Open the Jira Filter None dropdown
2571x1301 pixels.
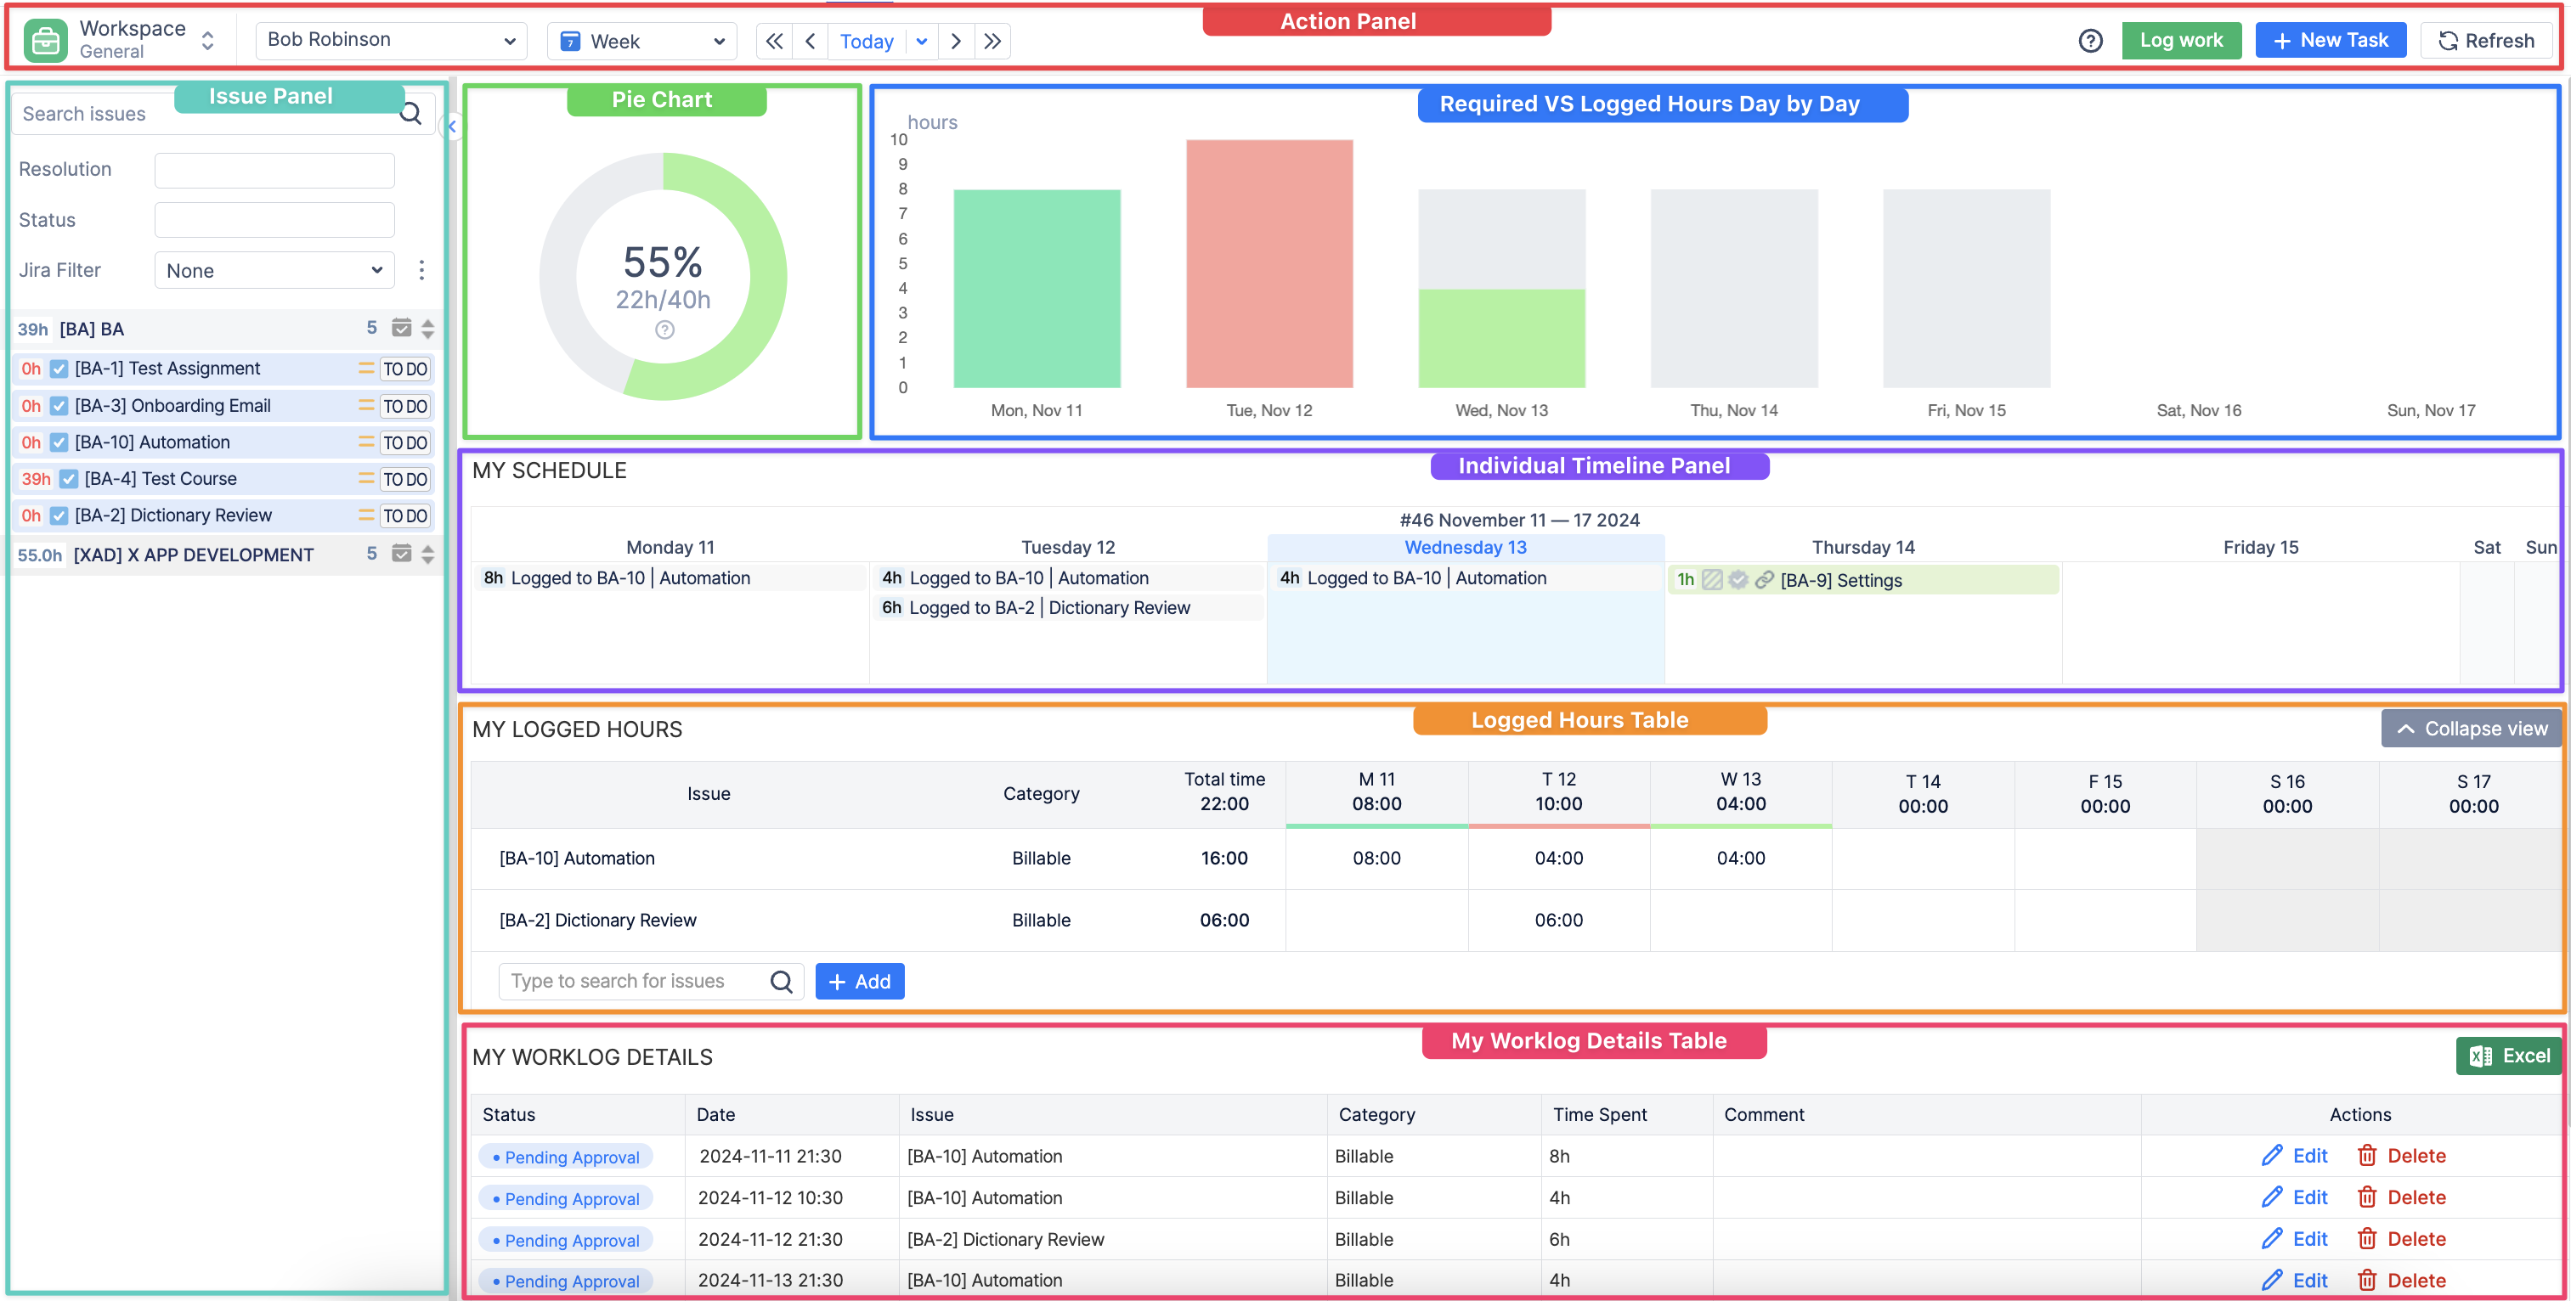(x=274, y=269)
